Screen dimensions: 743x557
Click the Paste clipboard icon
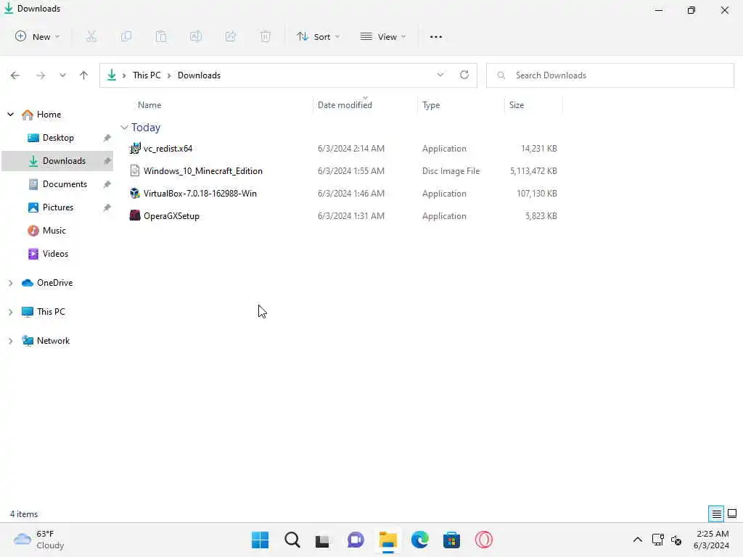161,36
